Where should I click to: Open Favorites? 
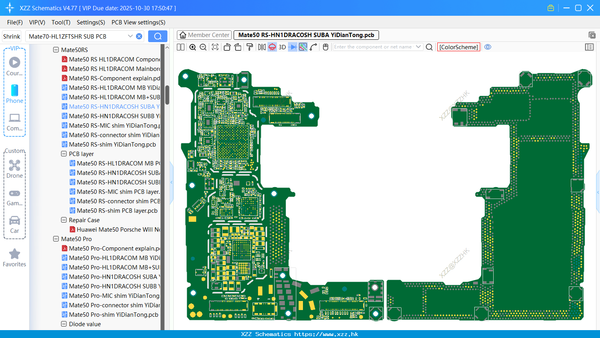click(x=15, y=258)
